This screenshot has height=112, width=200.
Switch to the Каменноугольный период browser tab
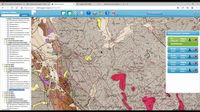(113, 4)
